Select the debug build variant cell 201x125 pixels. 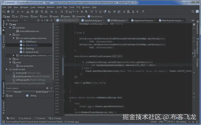point(42,96)
